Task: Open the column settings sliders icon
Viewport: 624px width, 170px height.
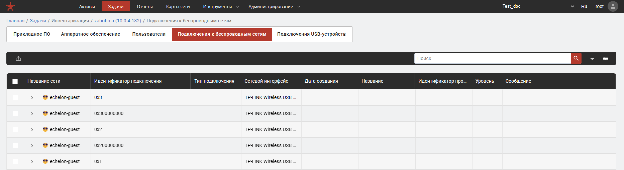Action: [x=605, y=58]
